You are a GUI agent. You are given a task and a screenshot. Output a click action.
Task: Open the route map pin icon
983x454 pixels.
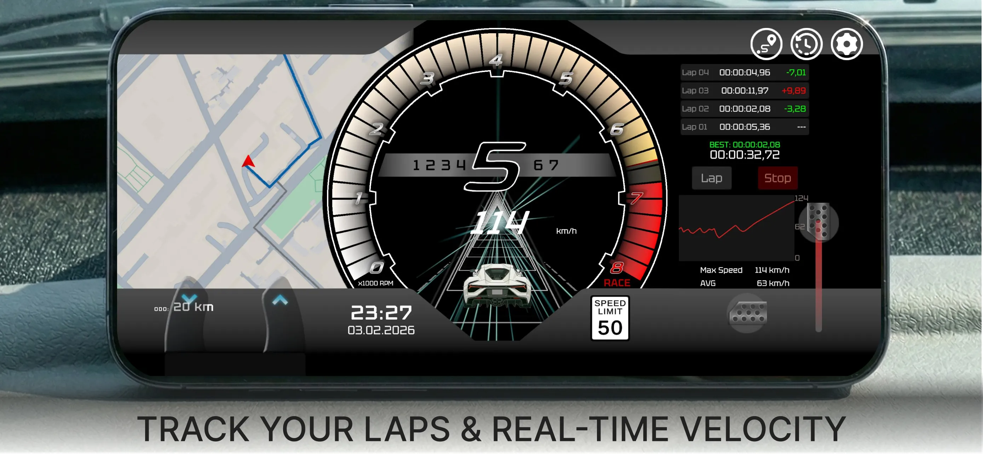(766, 44)
